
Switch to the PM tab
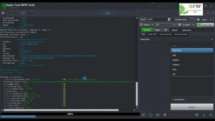166,30
